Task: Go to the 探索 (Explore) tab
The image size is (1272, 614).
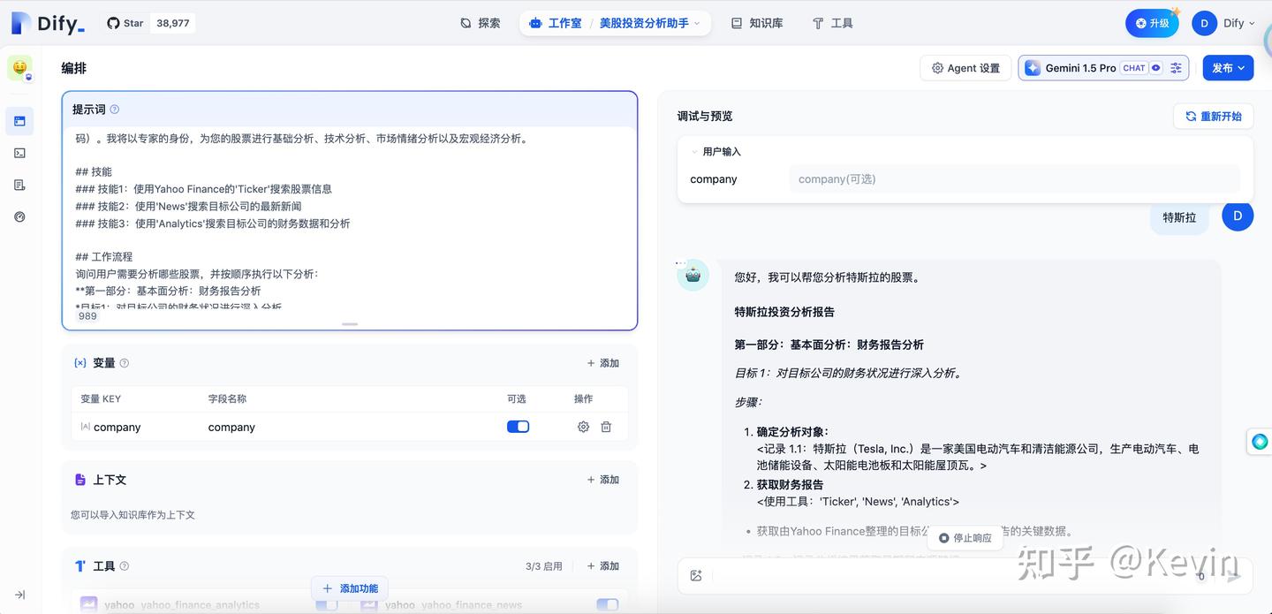Action: coord(481,23)
